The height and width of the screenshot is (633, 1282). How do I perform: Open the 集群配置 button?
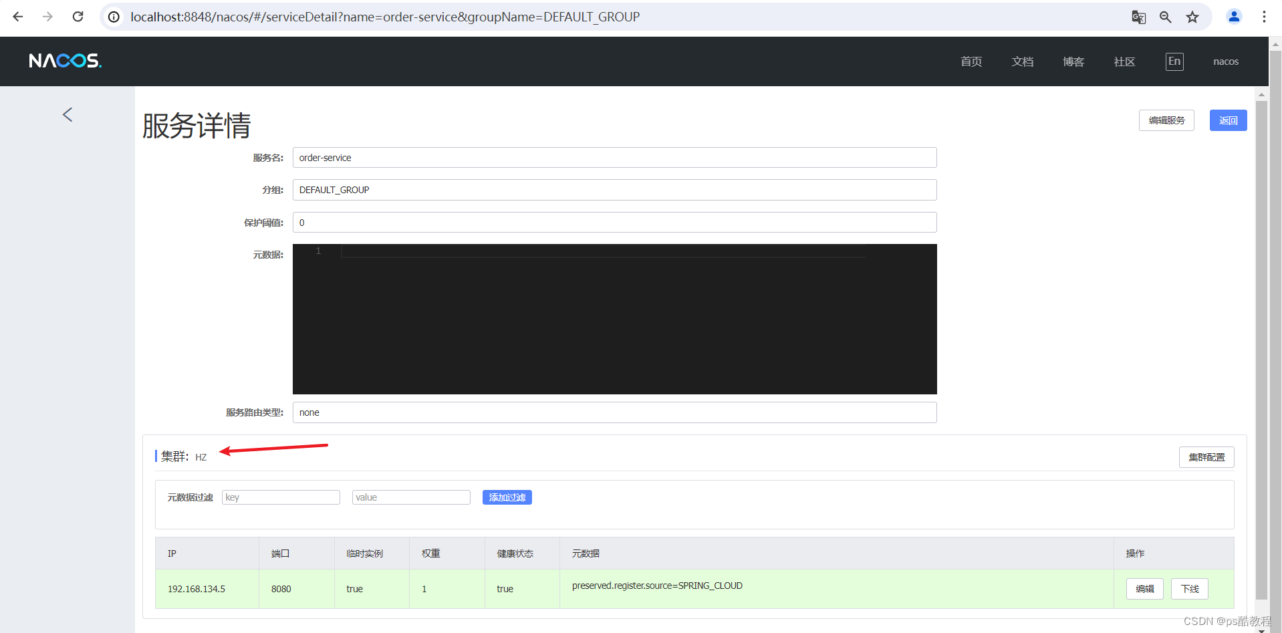[1206, 457]
